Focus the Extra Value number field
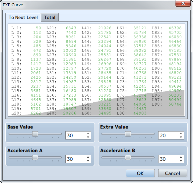Viewport: 193px width, 183px height. [x=169, y=136]
